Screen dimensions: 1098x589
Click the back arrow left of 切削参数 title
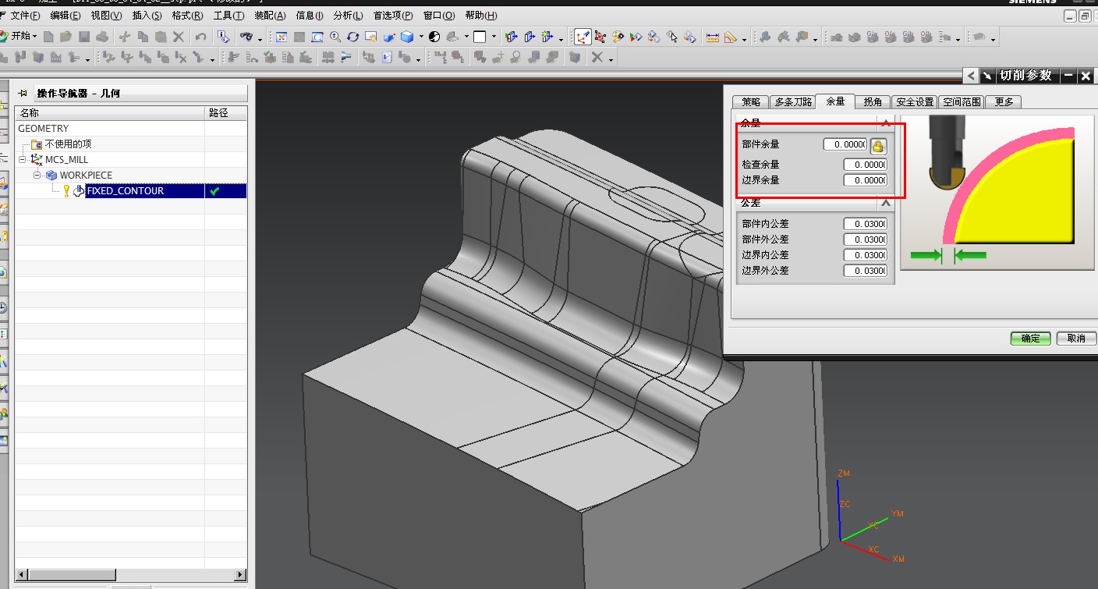pos(971,76)
